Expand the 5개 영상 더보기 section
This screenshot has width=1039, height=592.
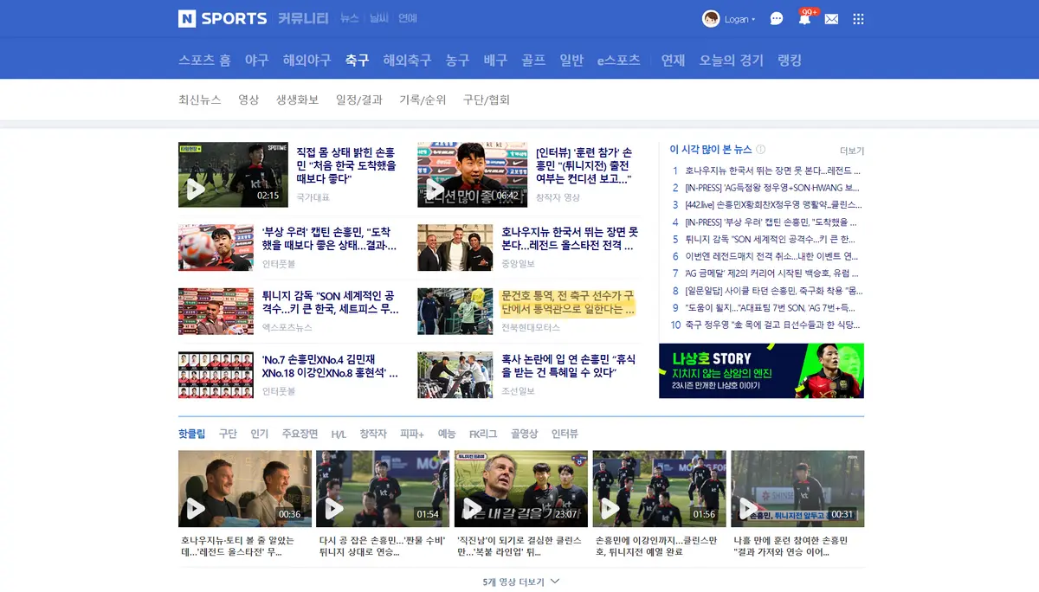click(519, 582)
